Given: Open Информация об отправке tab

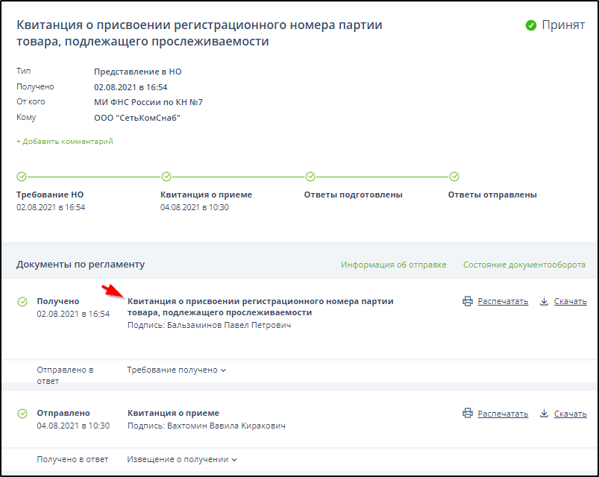Looking at the screenshot, I should [393, 265].
